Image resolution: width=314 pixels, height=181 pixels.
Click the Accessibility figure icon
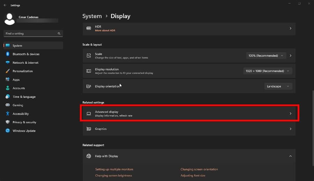click(x=8, y=113)
